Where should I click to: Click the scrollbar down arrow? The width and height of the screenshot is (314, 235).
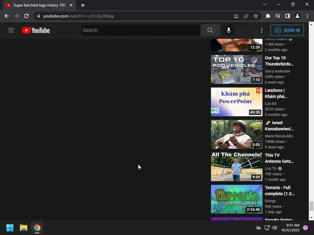(311, 218)
